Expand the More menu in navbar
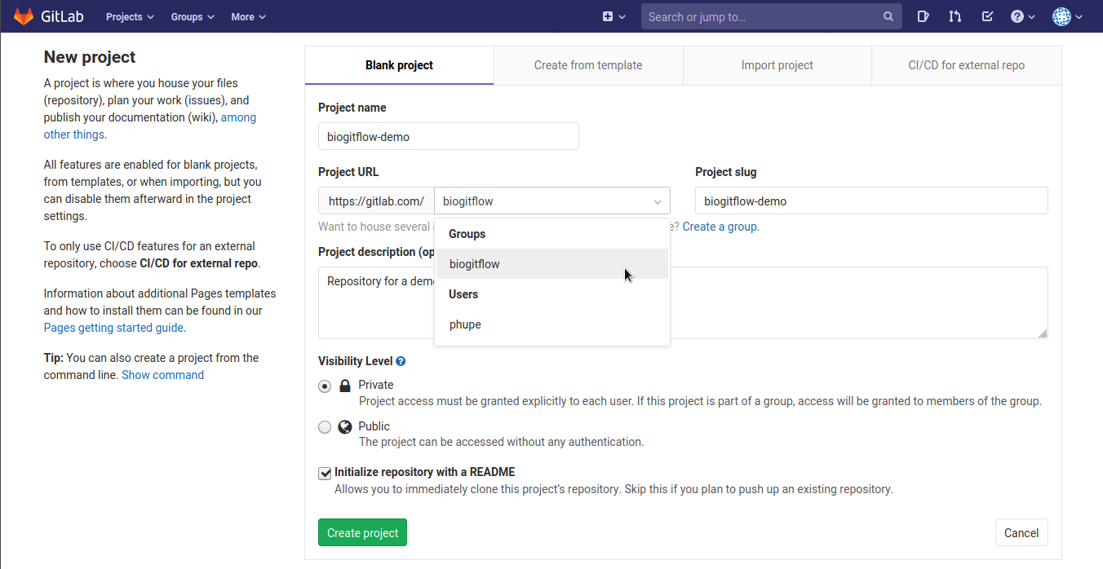 (248, 16)
